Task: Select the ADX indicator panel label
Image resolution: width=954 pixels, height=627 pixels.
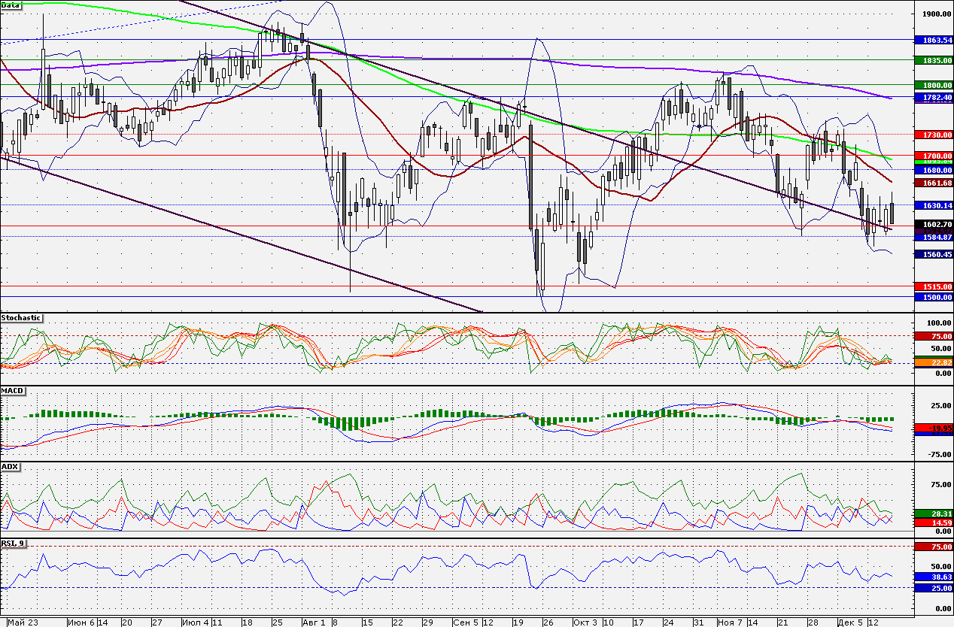Action: (x=10, y=467)
